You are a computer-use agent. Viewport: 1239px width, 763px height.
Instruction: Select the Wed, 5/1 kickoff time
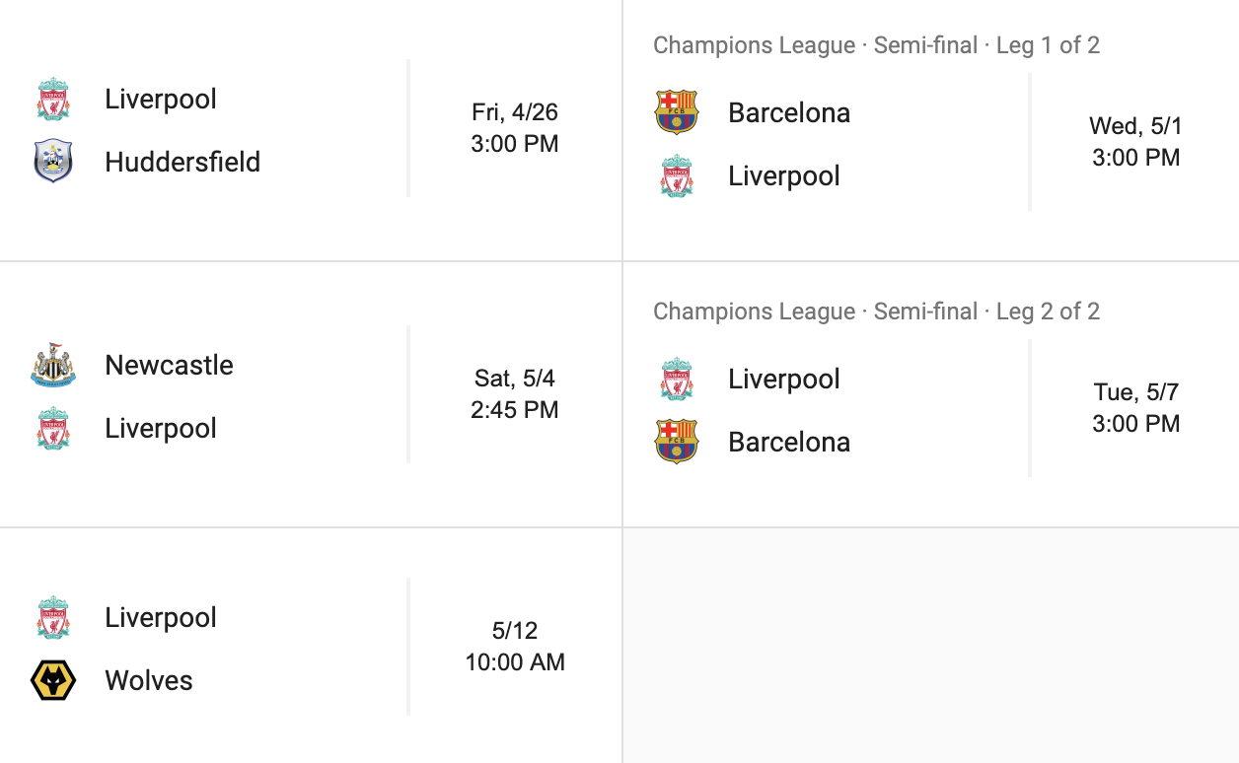(x=1135, y=142)
